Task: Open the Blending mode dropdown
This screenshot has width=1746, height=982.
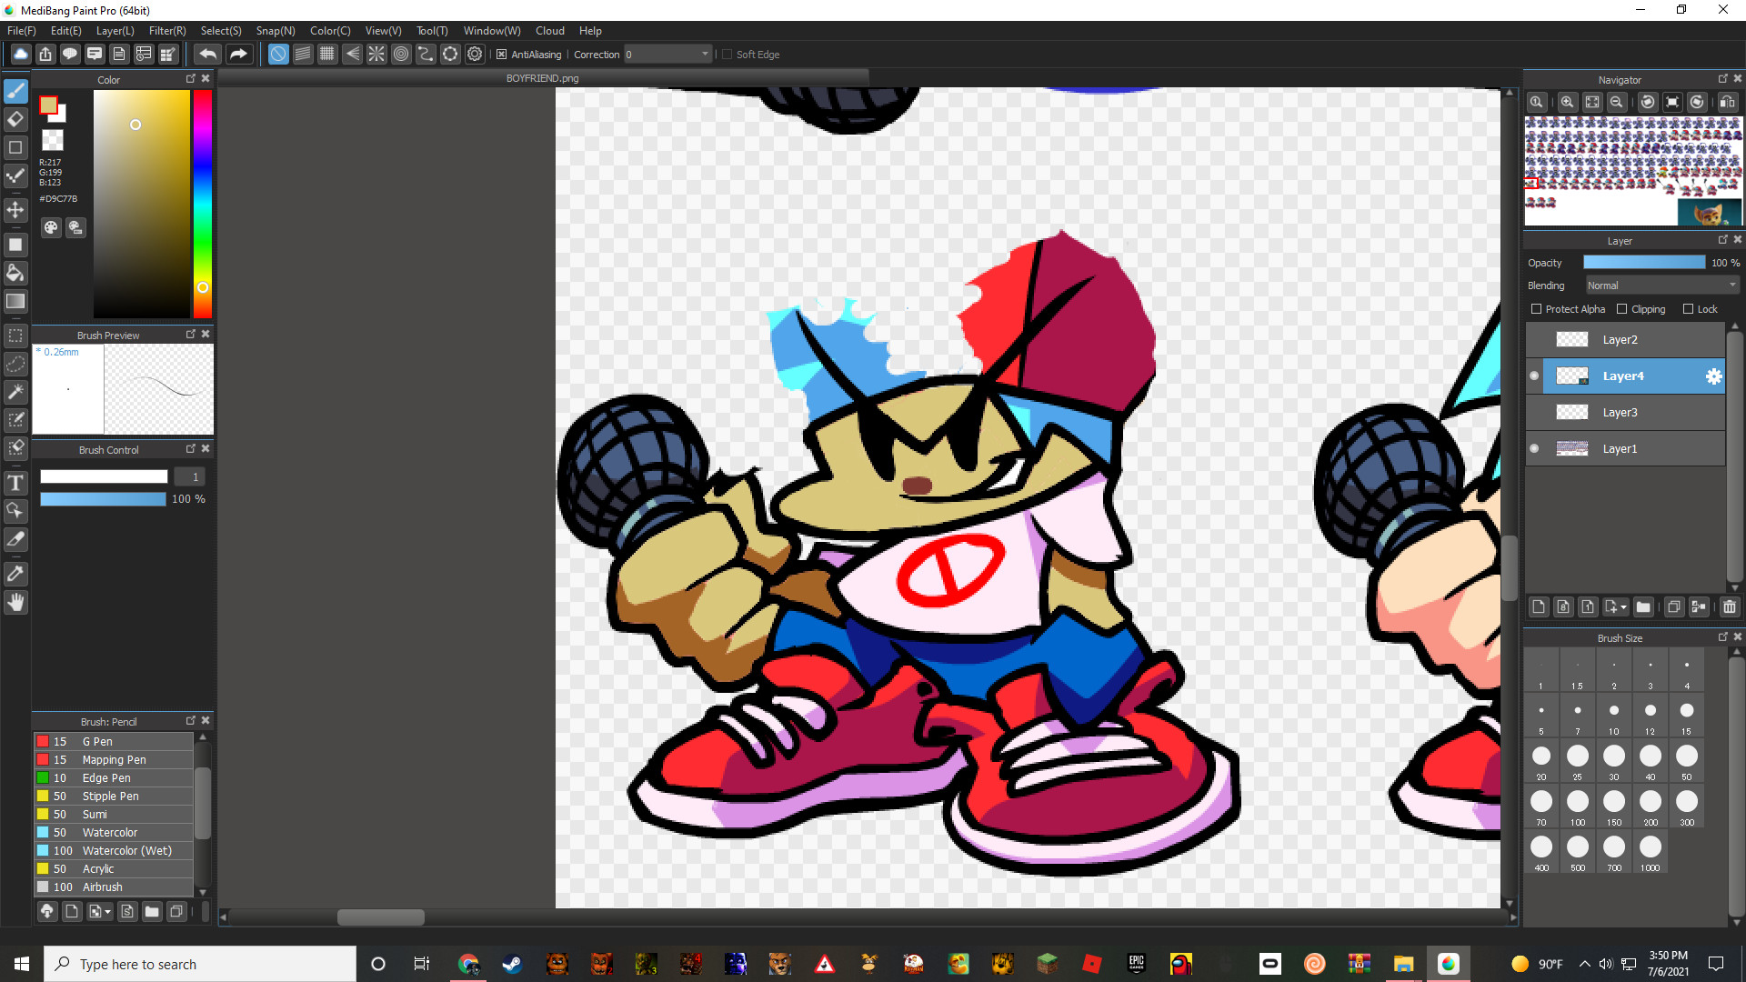Action: [x=1661, y=285]
